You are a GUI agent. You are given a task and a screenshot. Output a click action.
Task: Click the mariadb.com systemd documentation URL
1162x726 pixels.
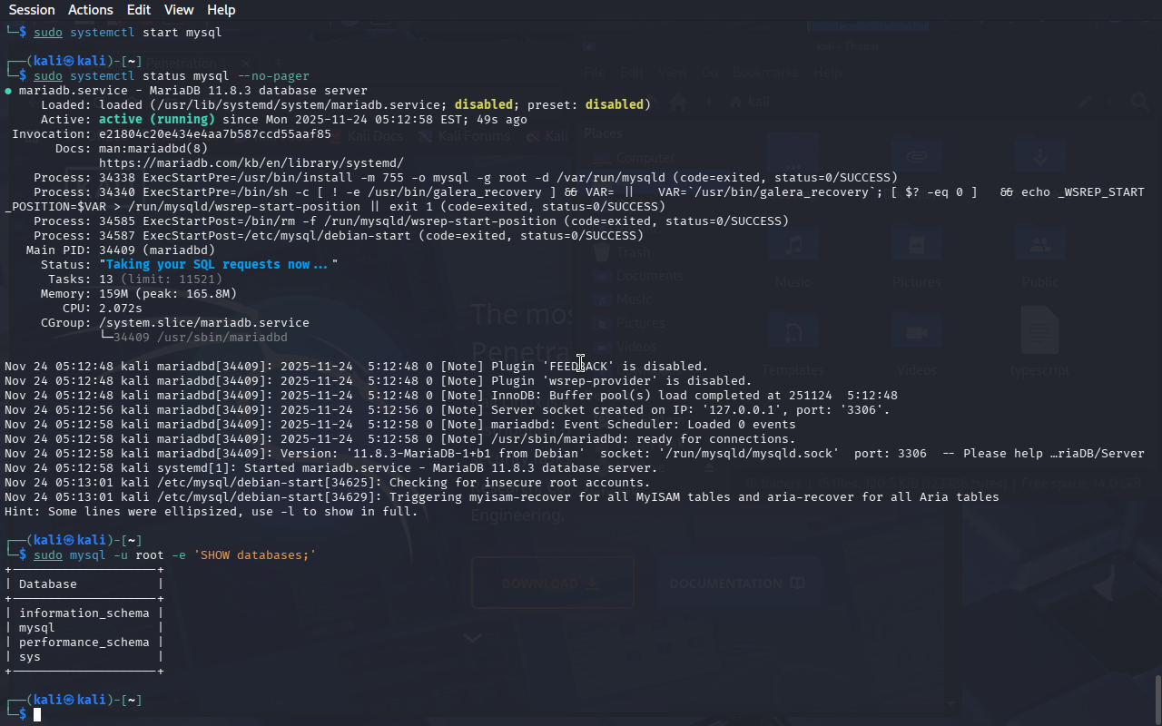tap(251, 162)
